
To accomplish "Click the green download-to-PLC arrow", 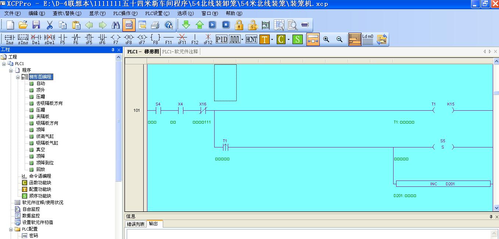I will pyautogui.click(x=186, y=25).
